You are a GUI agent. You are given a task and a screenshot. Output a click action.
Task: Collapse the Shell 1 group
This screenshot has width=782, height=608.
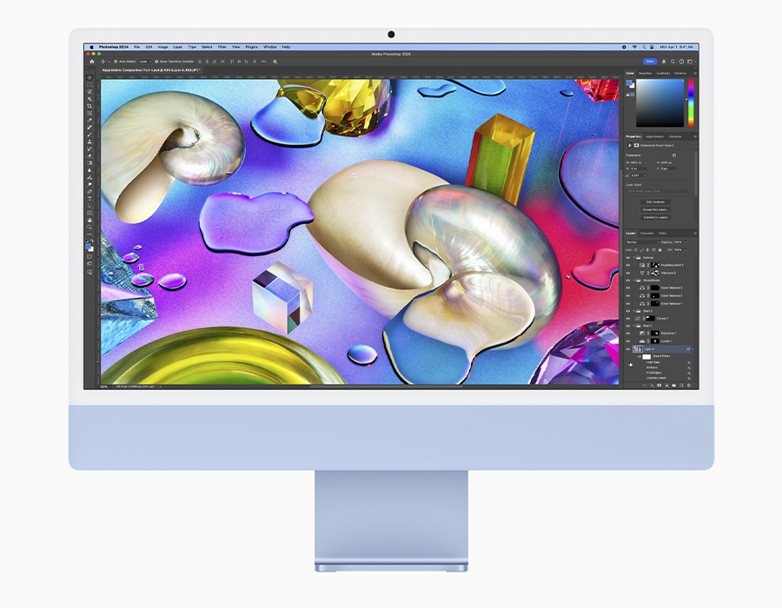[x=634, y=326]
